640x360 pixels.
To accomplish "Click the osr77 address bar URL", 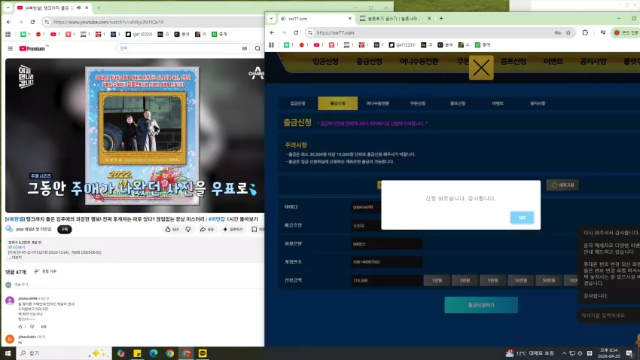I will coord(336,32).
